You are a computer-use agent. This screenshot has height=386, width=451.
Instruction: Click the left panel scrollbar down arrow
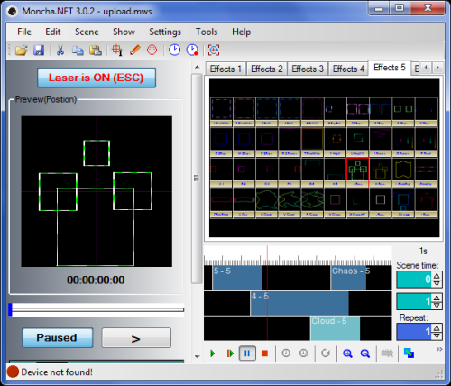198,356
